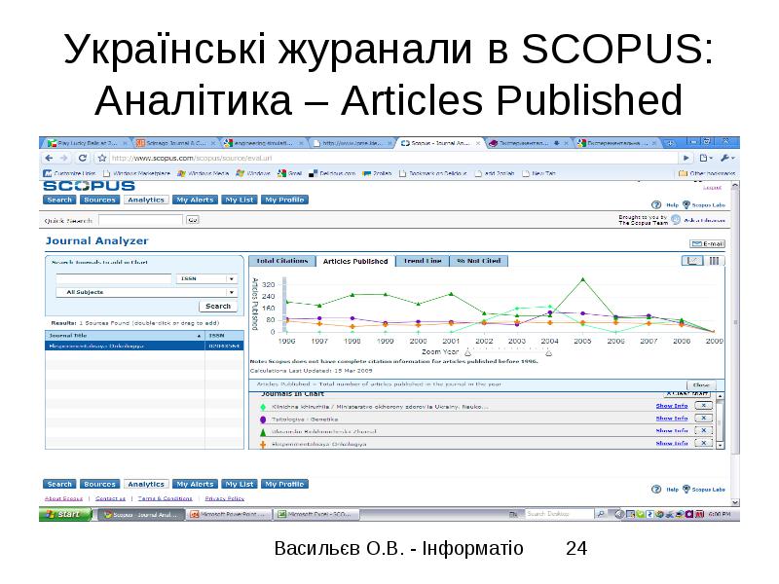Screen dimensions: 779x584
Task: Click the browser Forward arrow
Action: pyautogui.click(x=64, y=158)
